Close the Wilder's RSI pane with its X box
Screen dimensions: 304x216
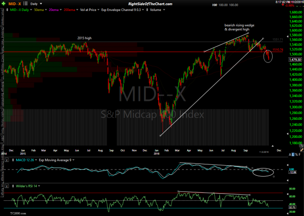point(7,186)
